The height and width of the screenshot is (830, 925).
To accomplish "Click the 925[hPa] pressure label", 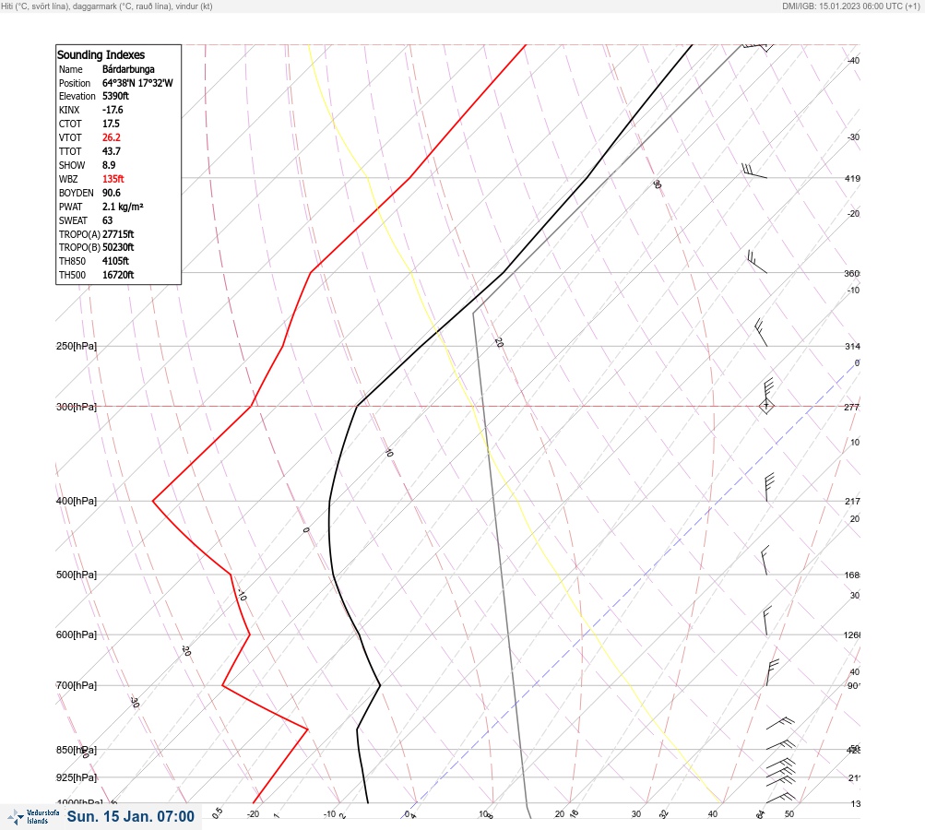I will tap(77, 777).
